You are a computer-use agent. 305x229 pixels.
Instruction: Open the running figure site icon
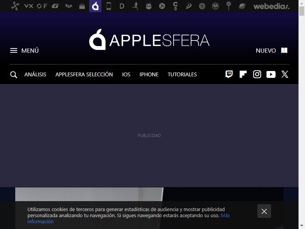point(135,6)
